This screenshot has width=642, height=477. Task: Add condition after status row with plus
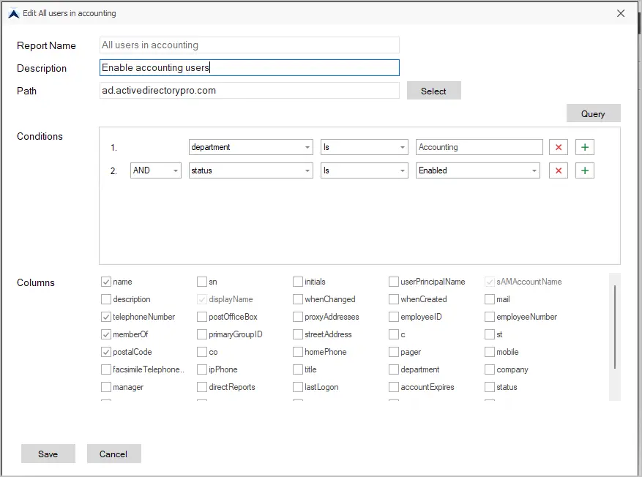[585, 170]
